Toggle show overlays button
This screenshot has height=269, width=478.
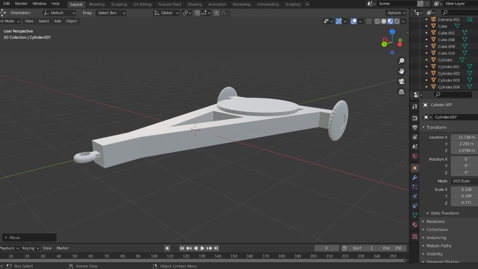354,21
